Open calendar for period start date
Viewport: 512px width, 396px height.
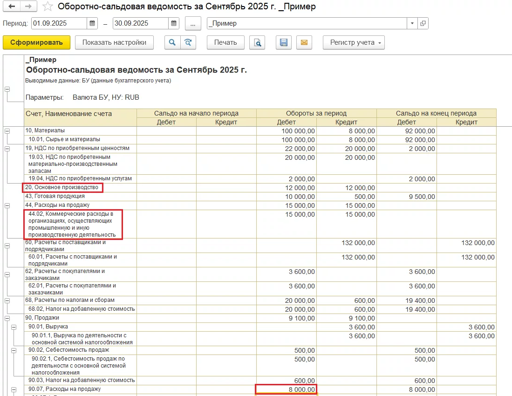tap(93, 23)
